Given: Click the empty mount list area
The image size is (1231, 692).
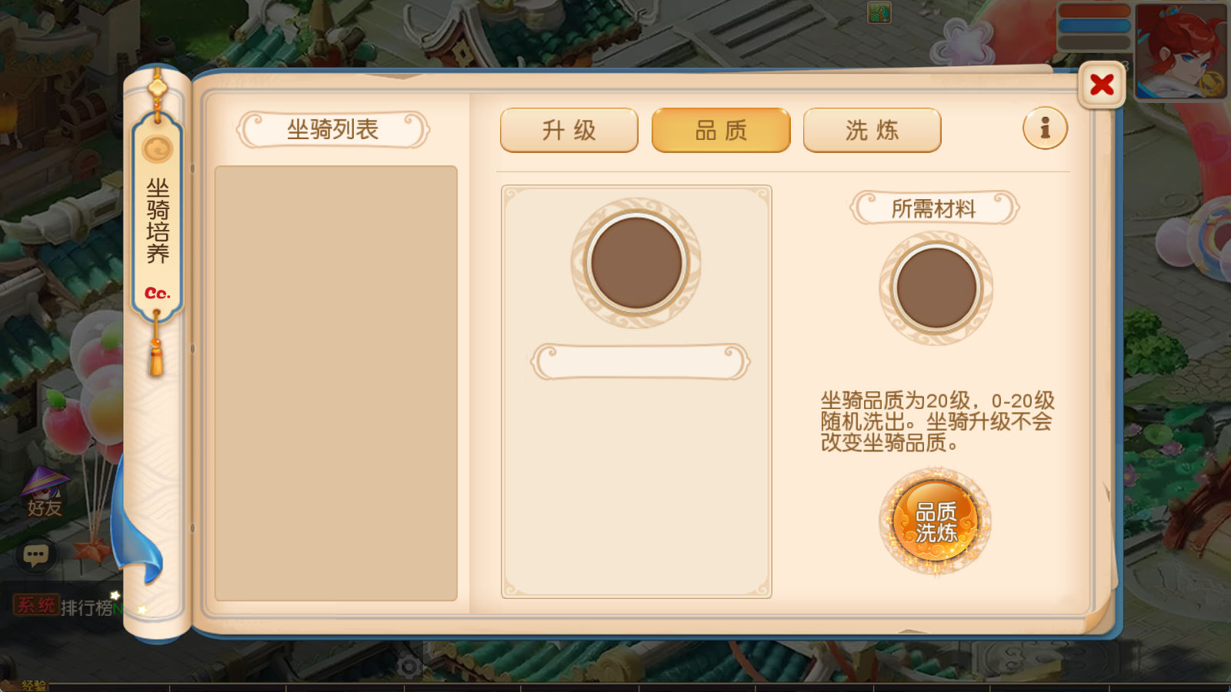Looking at the screenshot, I should 336,383.
